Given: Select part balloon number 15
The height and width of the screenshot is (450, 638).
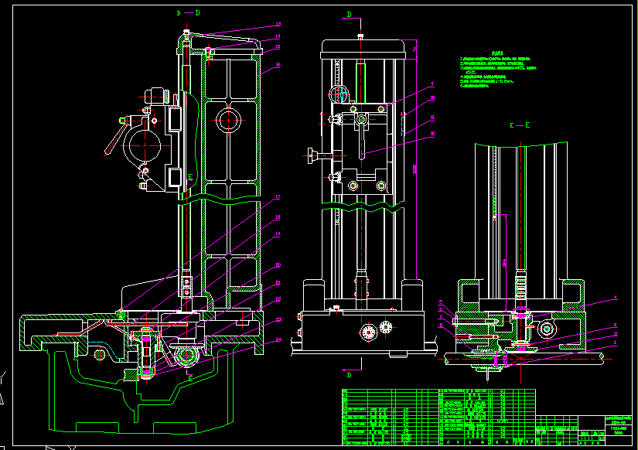Looking at the screenshot, I should coord(278,47).
